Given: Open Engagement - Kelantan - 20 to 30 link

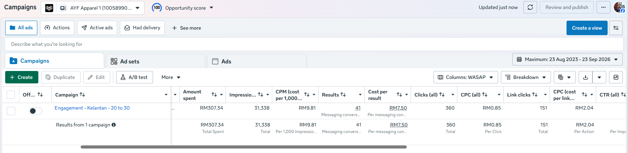Looking at the screenshot, I should [92, 108].
